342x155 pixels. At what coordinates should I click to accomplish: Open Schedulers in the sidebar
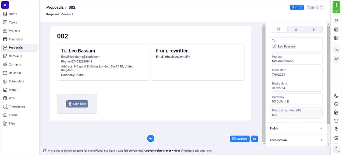[x=19, y=82]
